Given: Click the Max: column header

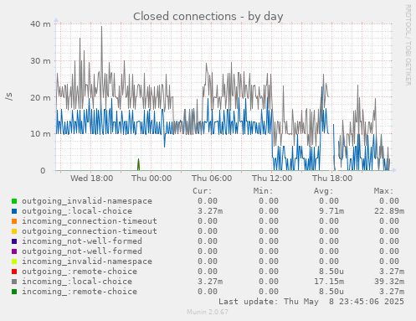Looking at the screenshot, I should tap(384, 191).
